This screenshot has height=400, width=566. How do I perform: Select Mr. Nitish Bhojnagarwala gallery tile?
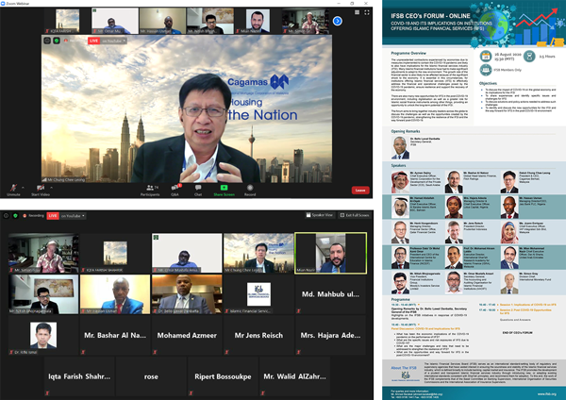pyautogui.click(x=43, y=294)
